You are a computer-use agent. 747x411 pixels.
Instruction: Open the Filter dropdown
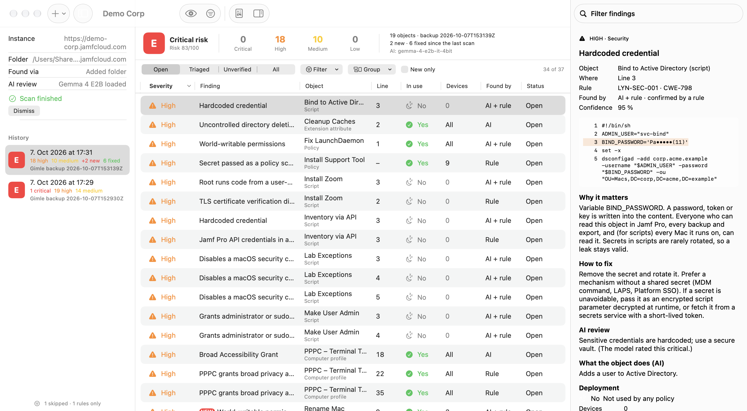point(321,69)
